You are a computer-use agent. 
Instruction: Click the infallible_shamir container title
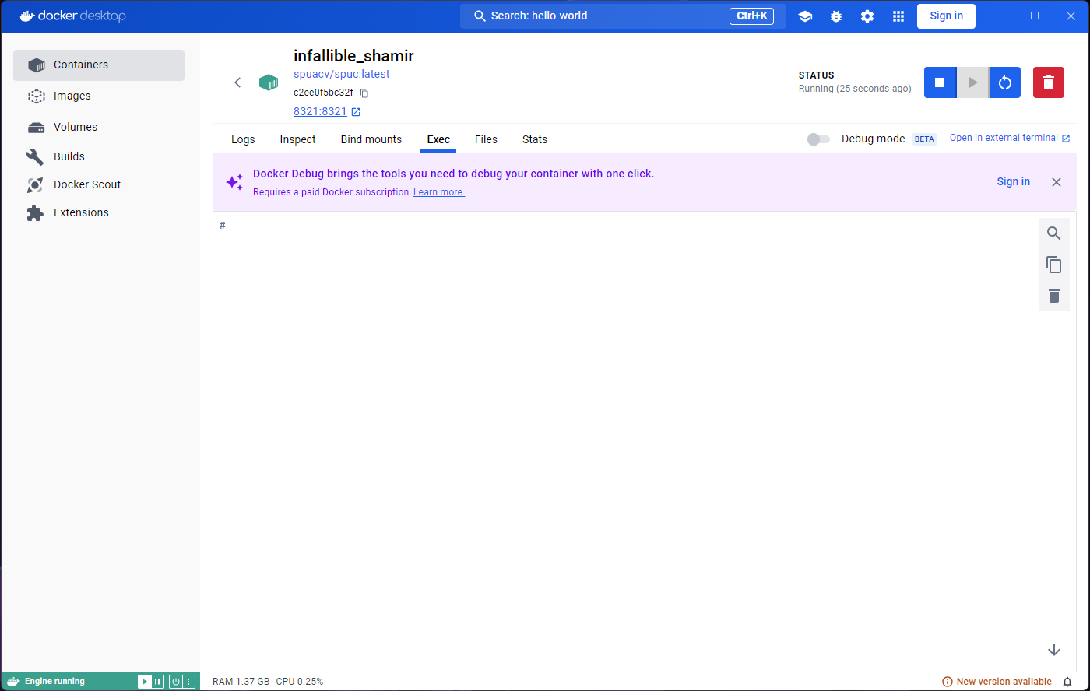pos(353,56)
